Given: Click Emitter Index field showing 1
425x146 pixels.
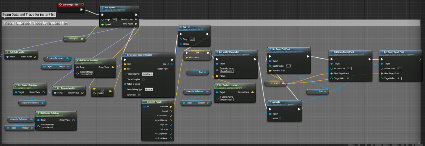Looking at the screenshot, I should click(x=400, y=69).
